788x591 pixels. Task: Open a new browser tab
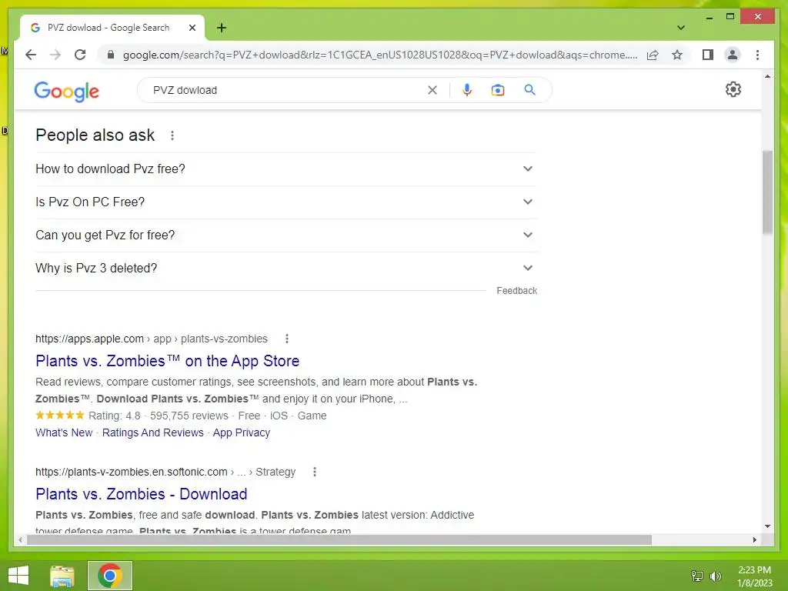(221, 28)
